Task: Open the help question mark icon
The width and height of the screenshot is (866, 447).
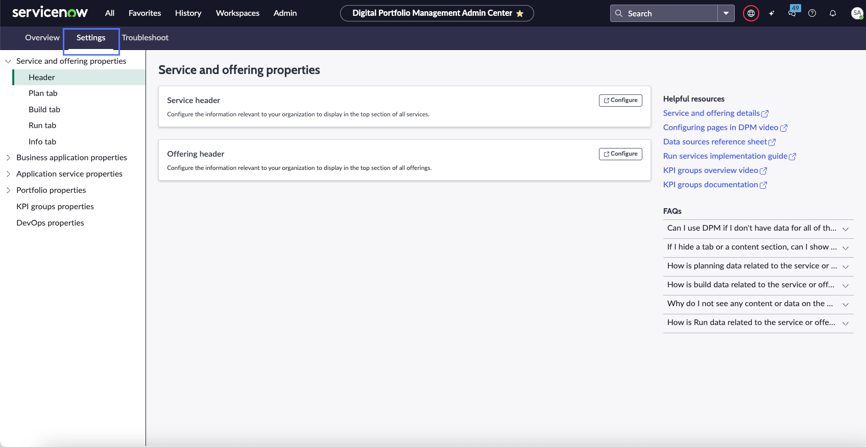Action: pos(812,13)
